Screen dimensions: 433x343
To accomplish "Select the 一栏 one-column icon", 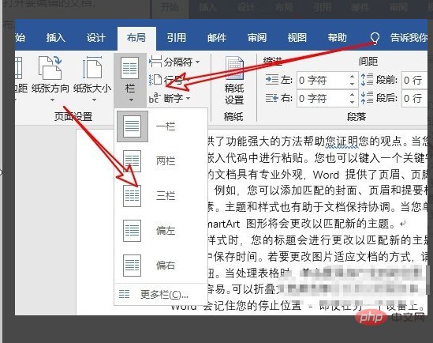I will point(132,126).
